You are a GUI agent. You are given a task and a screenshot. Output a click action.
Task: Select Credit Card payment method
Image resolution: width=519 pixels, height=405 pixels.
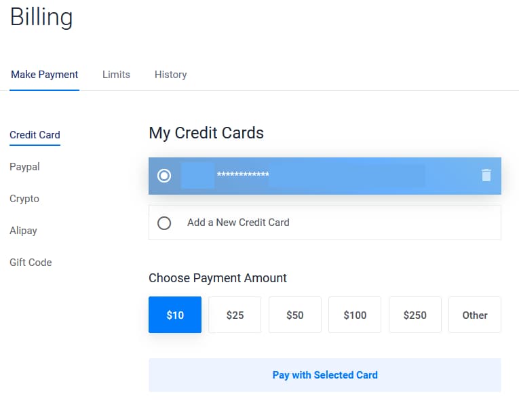tap(35, 135)
